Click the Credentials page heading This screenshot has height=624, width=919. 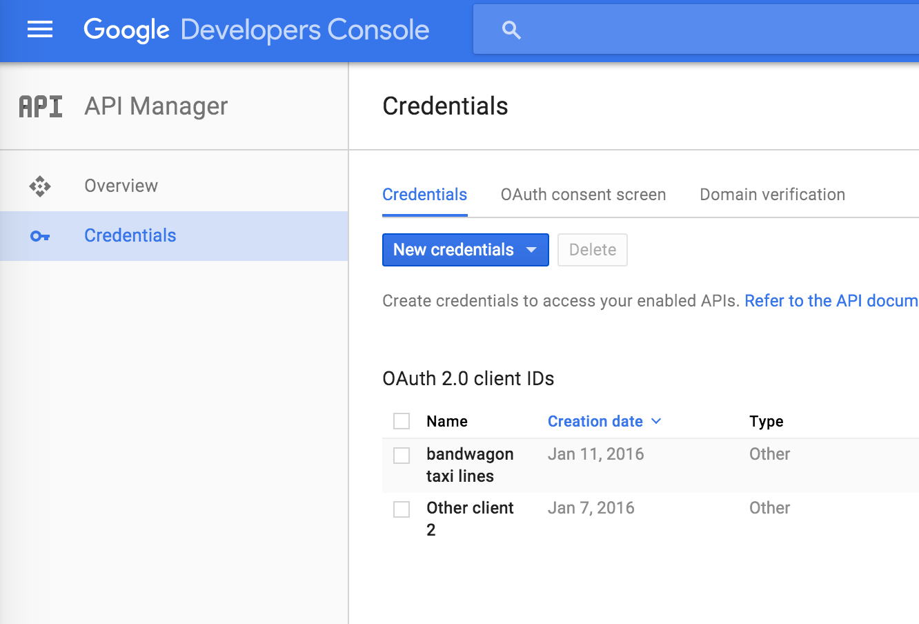tap(445, 106)
